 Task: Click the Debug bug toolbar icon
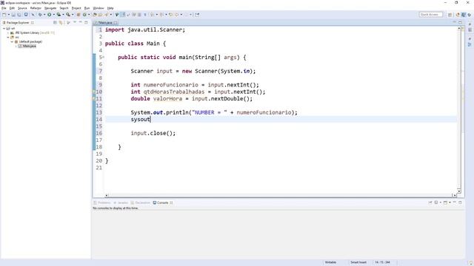40,15
